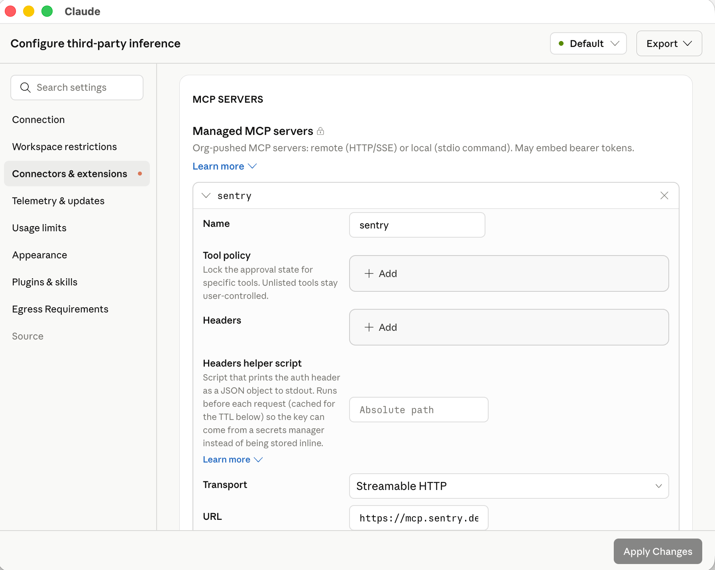
Task: Expand Learn more under Headers helper script
Action: coord(233,459)
